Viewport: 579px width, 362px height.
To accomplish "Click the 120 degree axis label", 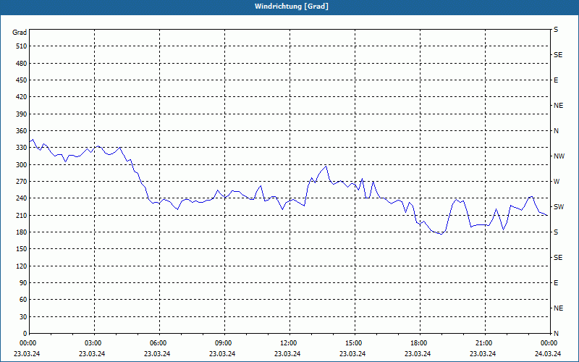I will pos(22,266).
